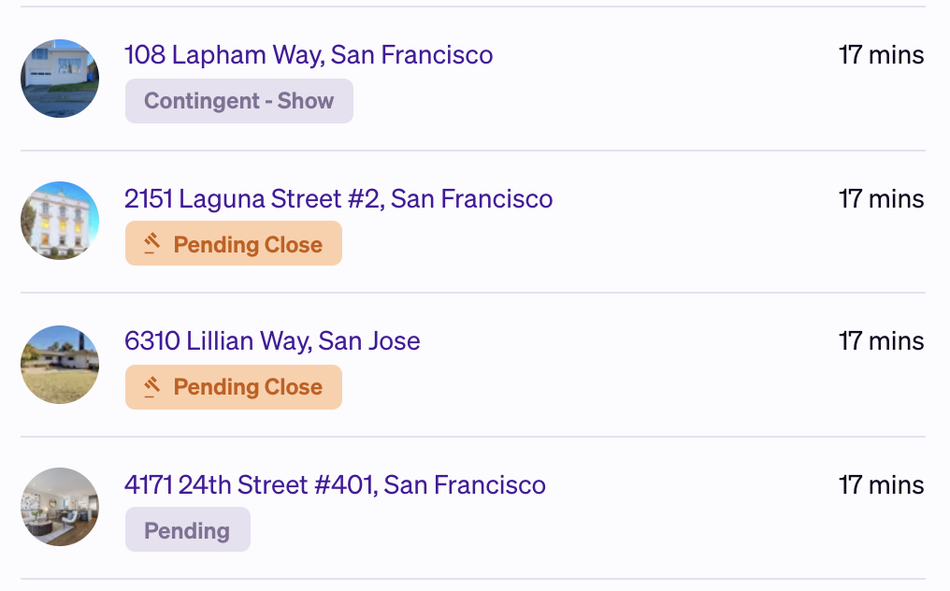Click the 17 mins time for 6310 Lillian Way
Image resolution: width=950 pixels, height=591 pixels.
click(881, 341)
